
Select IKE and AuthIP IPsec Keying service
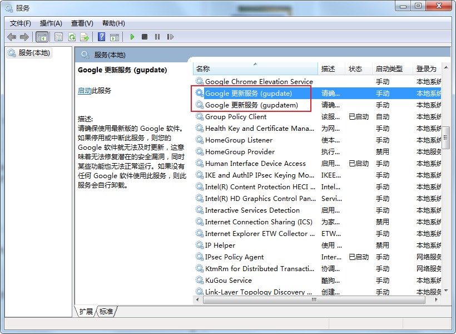tap(317, 175)
